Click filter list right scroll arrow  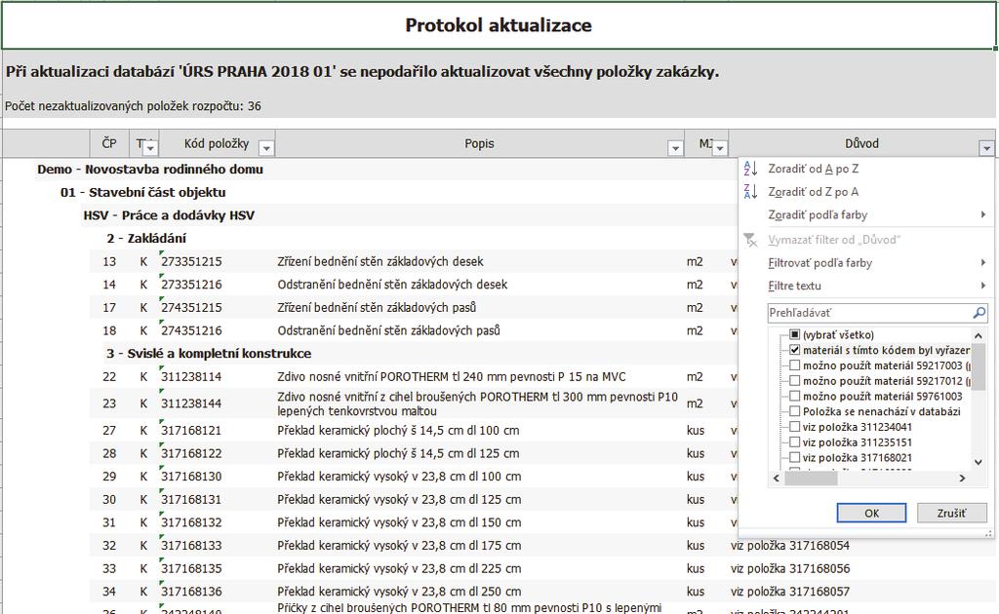[x=962, y=478]
